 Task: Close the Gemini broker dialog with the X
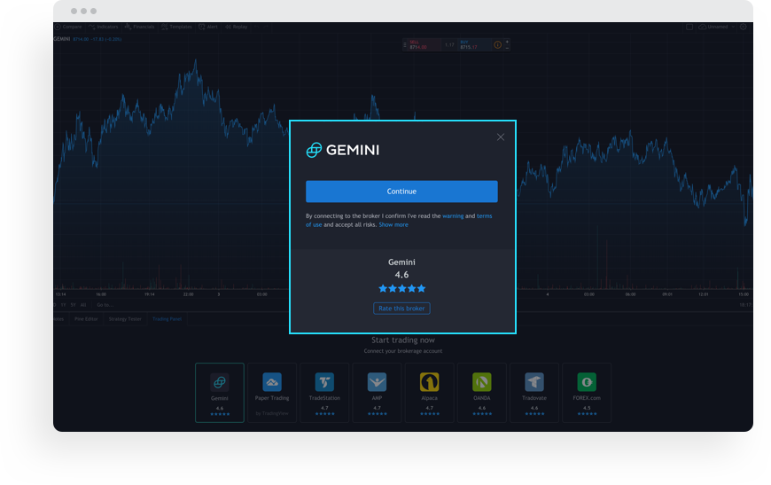click(x=500, y=137)
